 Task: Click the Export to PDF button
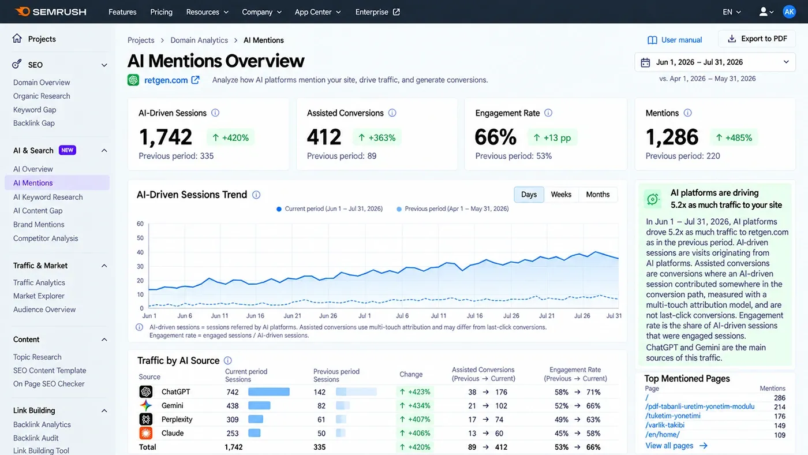coord(757,39)
